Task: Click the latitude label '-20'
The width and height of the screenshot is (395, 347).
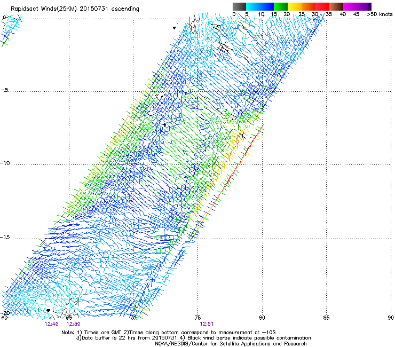Action: (x=5, y=313)
